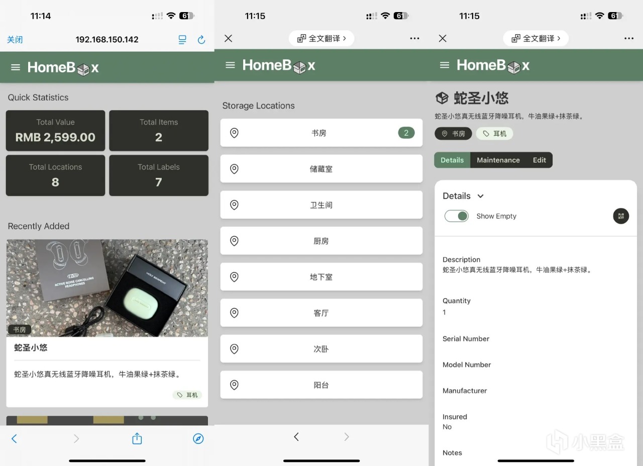Image resolution: width=643 pixels, height=466 pixels.
Task: Open the 厨房 storage location
Action: coord(321,241)
